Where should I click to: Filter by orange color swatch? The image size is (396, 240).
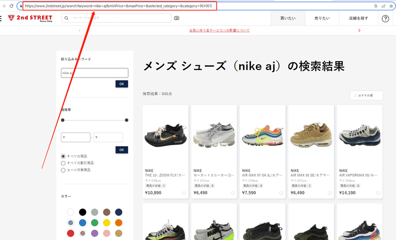[x=118, y=223]
